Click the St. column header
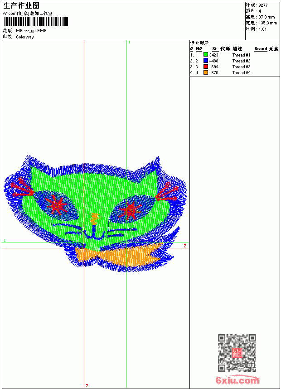The height and width of the screenshot is (389, 281). point(215,49)
